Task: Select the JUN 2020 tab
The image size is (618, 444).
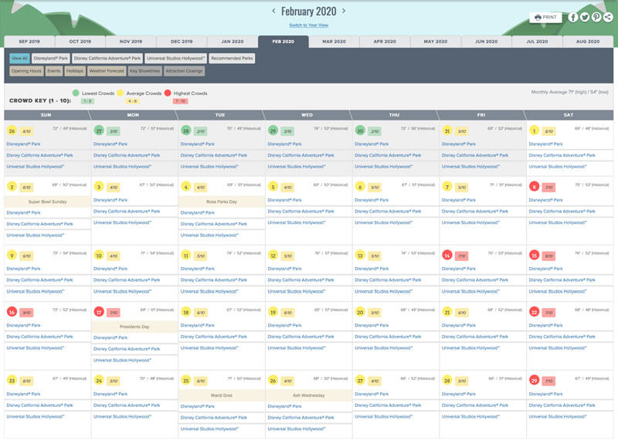Action: click(487, 42)
